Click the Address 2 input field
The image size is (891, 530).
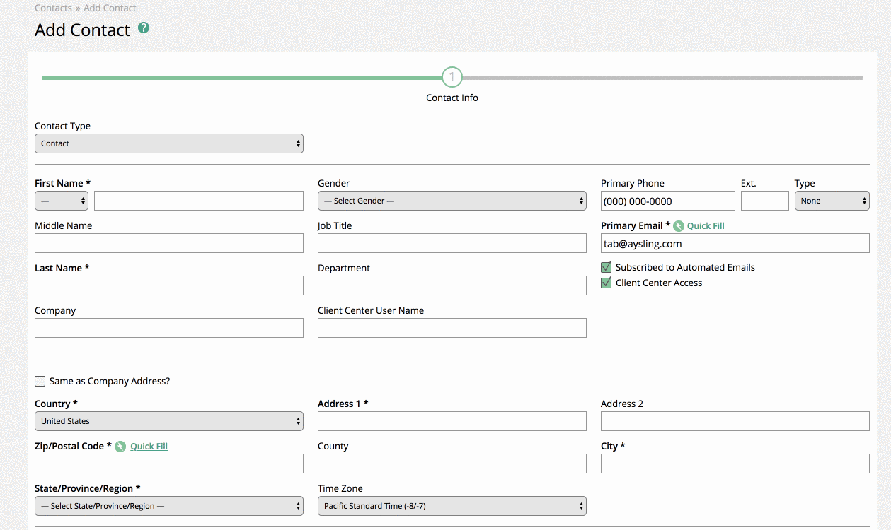[735, 421]
